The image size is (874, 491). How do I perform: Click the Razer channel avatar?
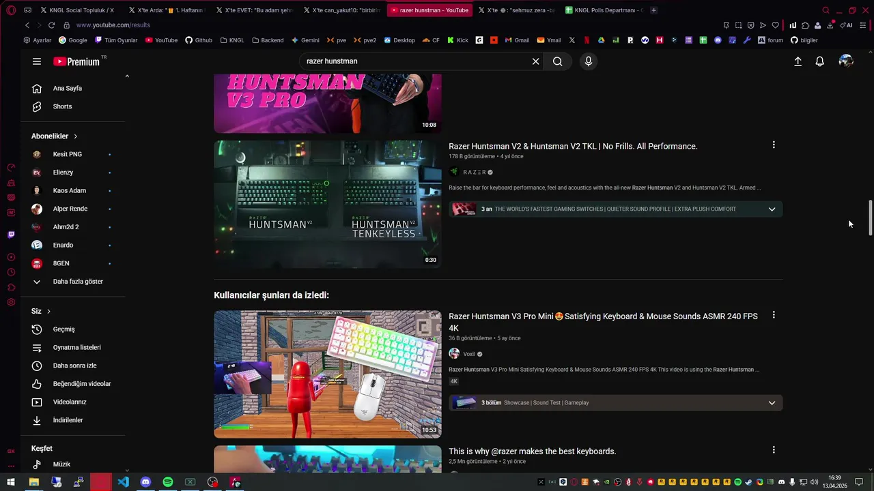click(454, 172)
